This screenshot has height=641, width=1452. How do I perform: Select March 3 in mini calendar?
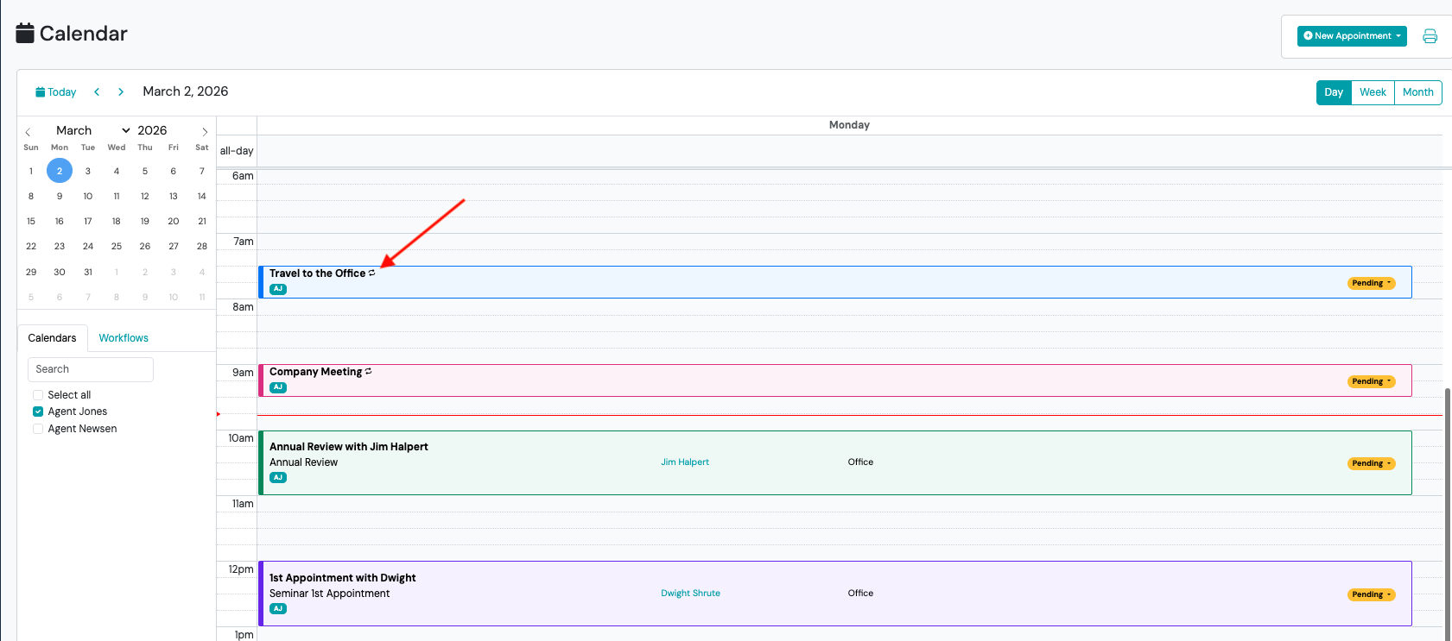88,171
